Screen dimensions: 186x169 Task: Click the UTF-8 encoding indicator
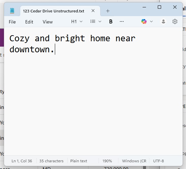[158, 161]
